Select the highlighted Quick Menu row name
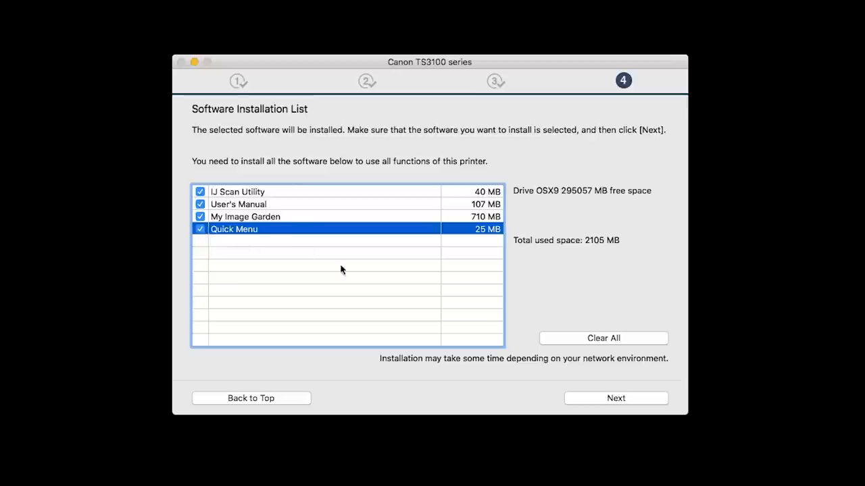 [x=234, y=229]
